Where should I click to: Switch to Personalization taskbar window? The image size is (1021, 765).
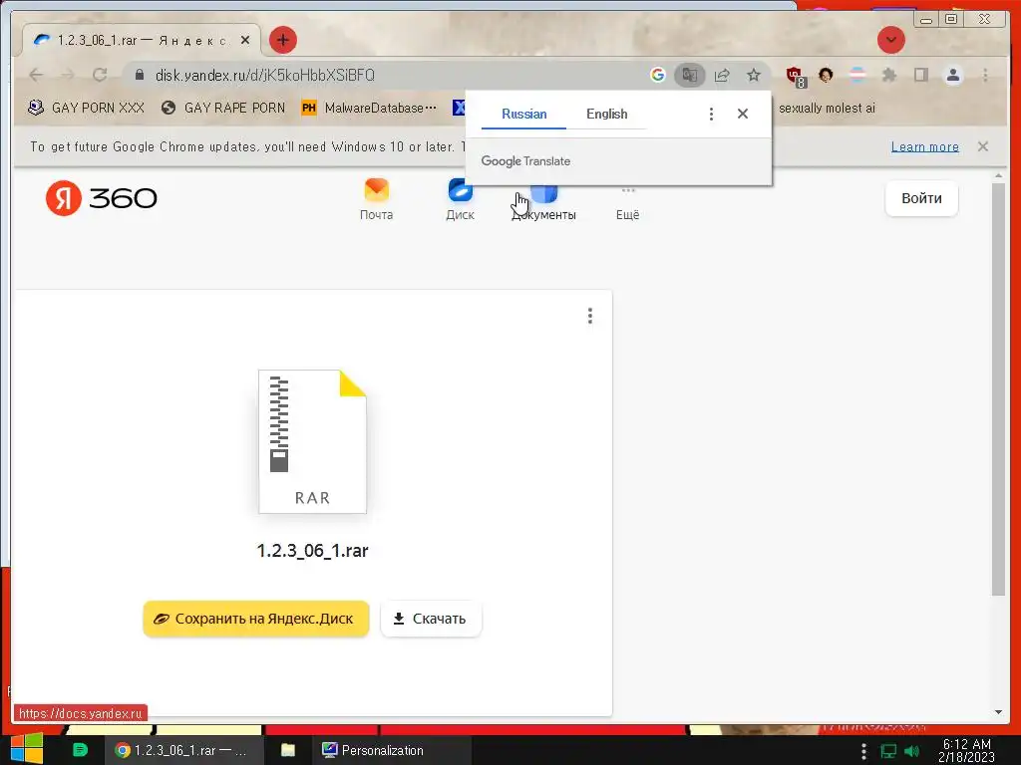391,750
